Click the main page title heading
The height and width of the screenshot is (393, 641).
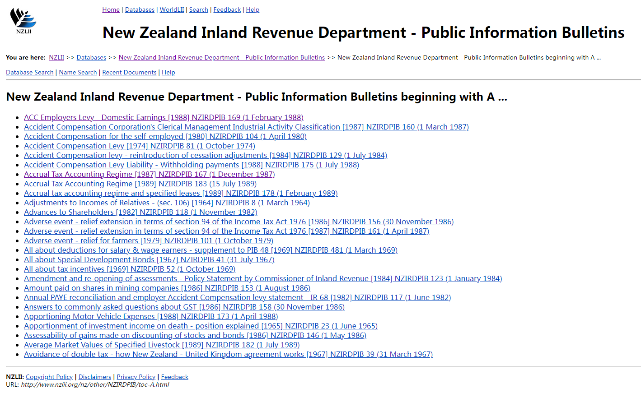click(364, 32)
